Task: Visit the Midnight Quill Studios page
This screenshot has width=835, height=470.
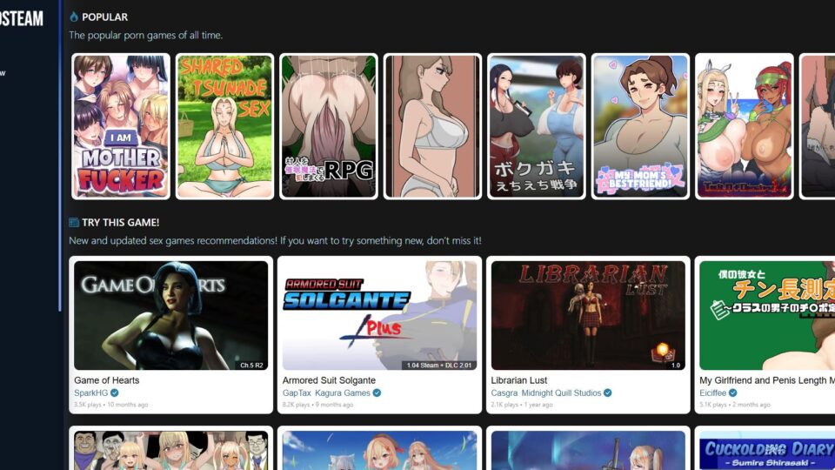Action: click(x=561, y=393)
